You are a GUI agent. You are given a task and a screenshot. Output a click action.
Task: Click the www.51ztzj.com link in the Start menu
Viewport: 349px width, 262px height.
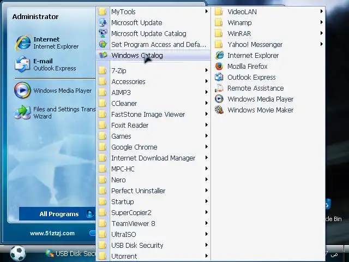pyautogui.click(x=52, y=234)
